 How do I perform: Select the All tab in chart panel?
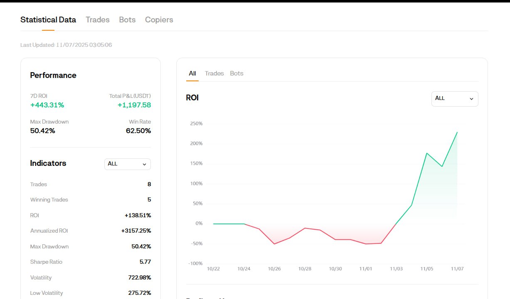click(192, 73)
